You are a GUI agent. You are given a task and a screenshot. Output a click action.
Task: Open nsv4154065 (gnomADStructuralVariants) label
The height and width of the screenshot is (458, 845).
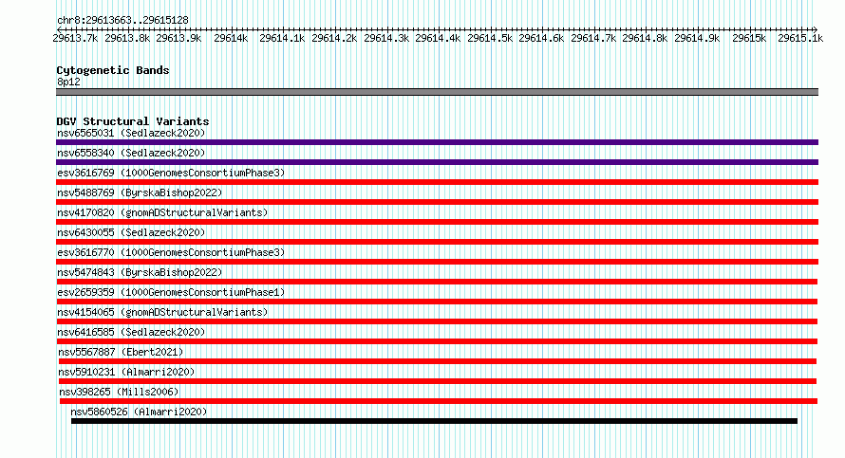(x=162, y=312)
